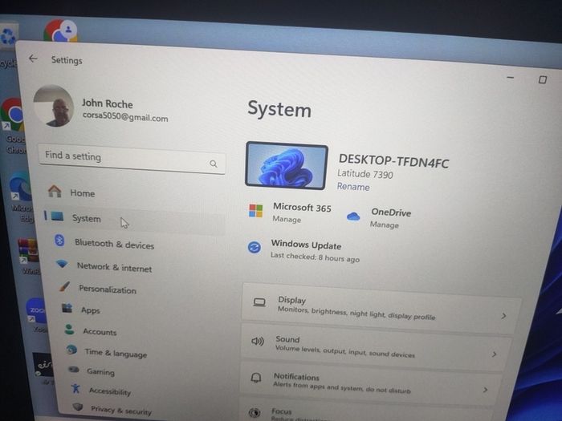Image resolution: width=562 pixels, height=421 pixels.
Task: Click the Bluetooth icon
Action: tap(59, 241)
